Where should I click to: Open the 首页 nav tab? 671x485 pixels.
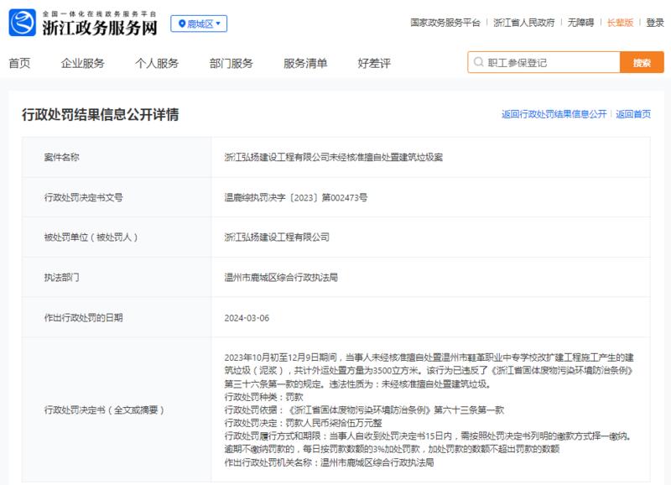coord(19,64)
